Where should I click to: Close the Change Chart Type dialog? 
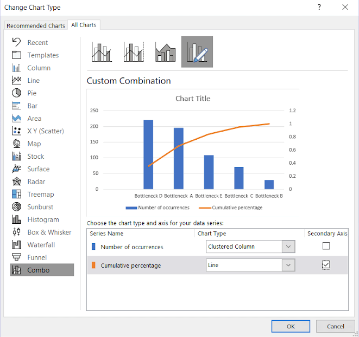(345, 7)
